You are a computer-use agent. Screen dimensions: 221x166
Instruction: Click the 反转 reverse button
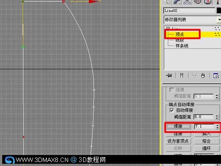click(178, 148)
